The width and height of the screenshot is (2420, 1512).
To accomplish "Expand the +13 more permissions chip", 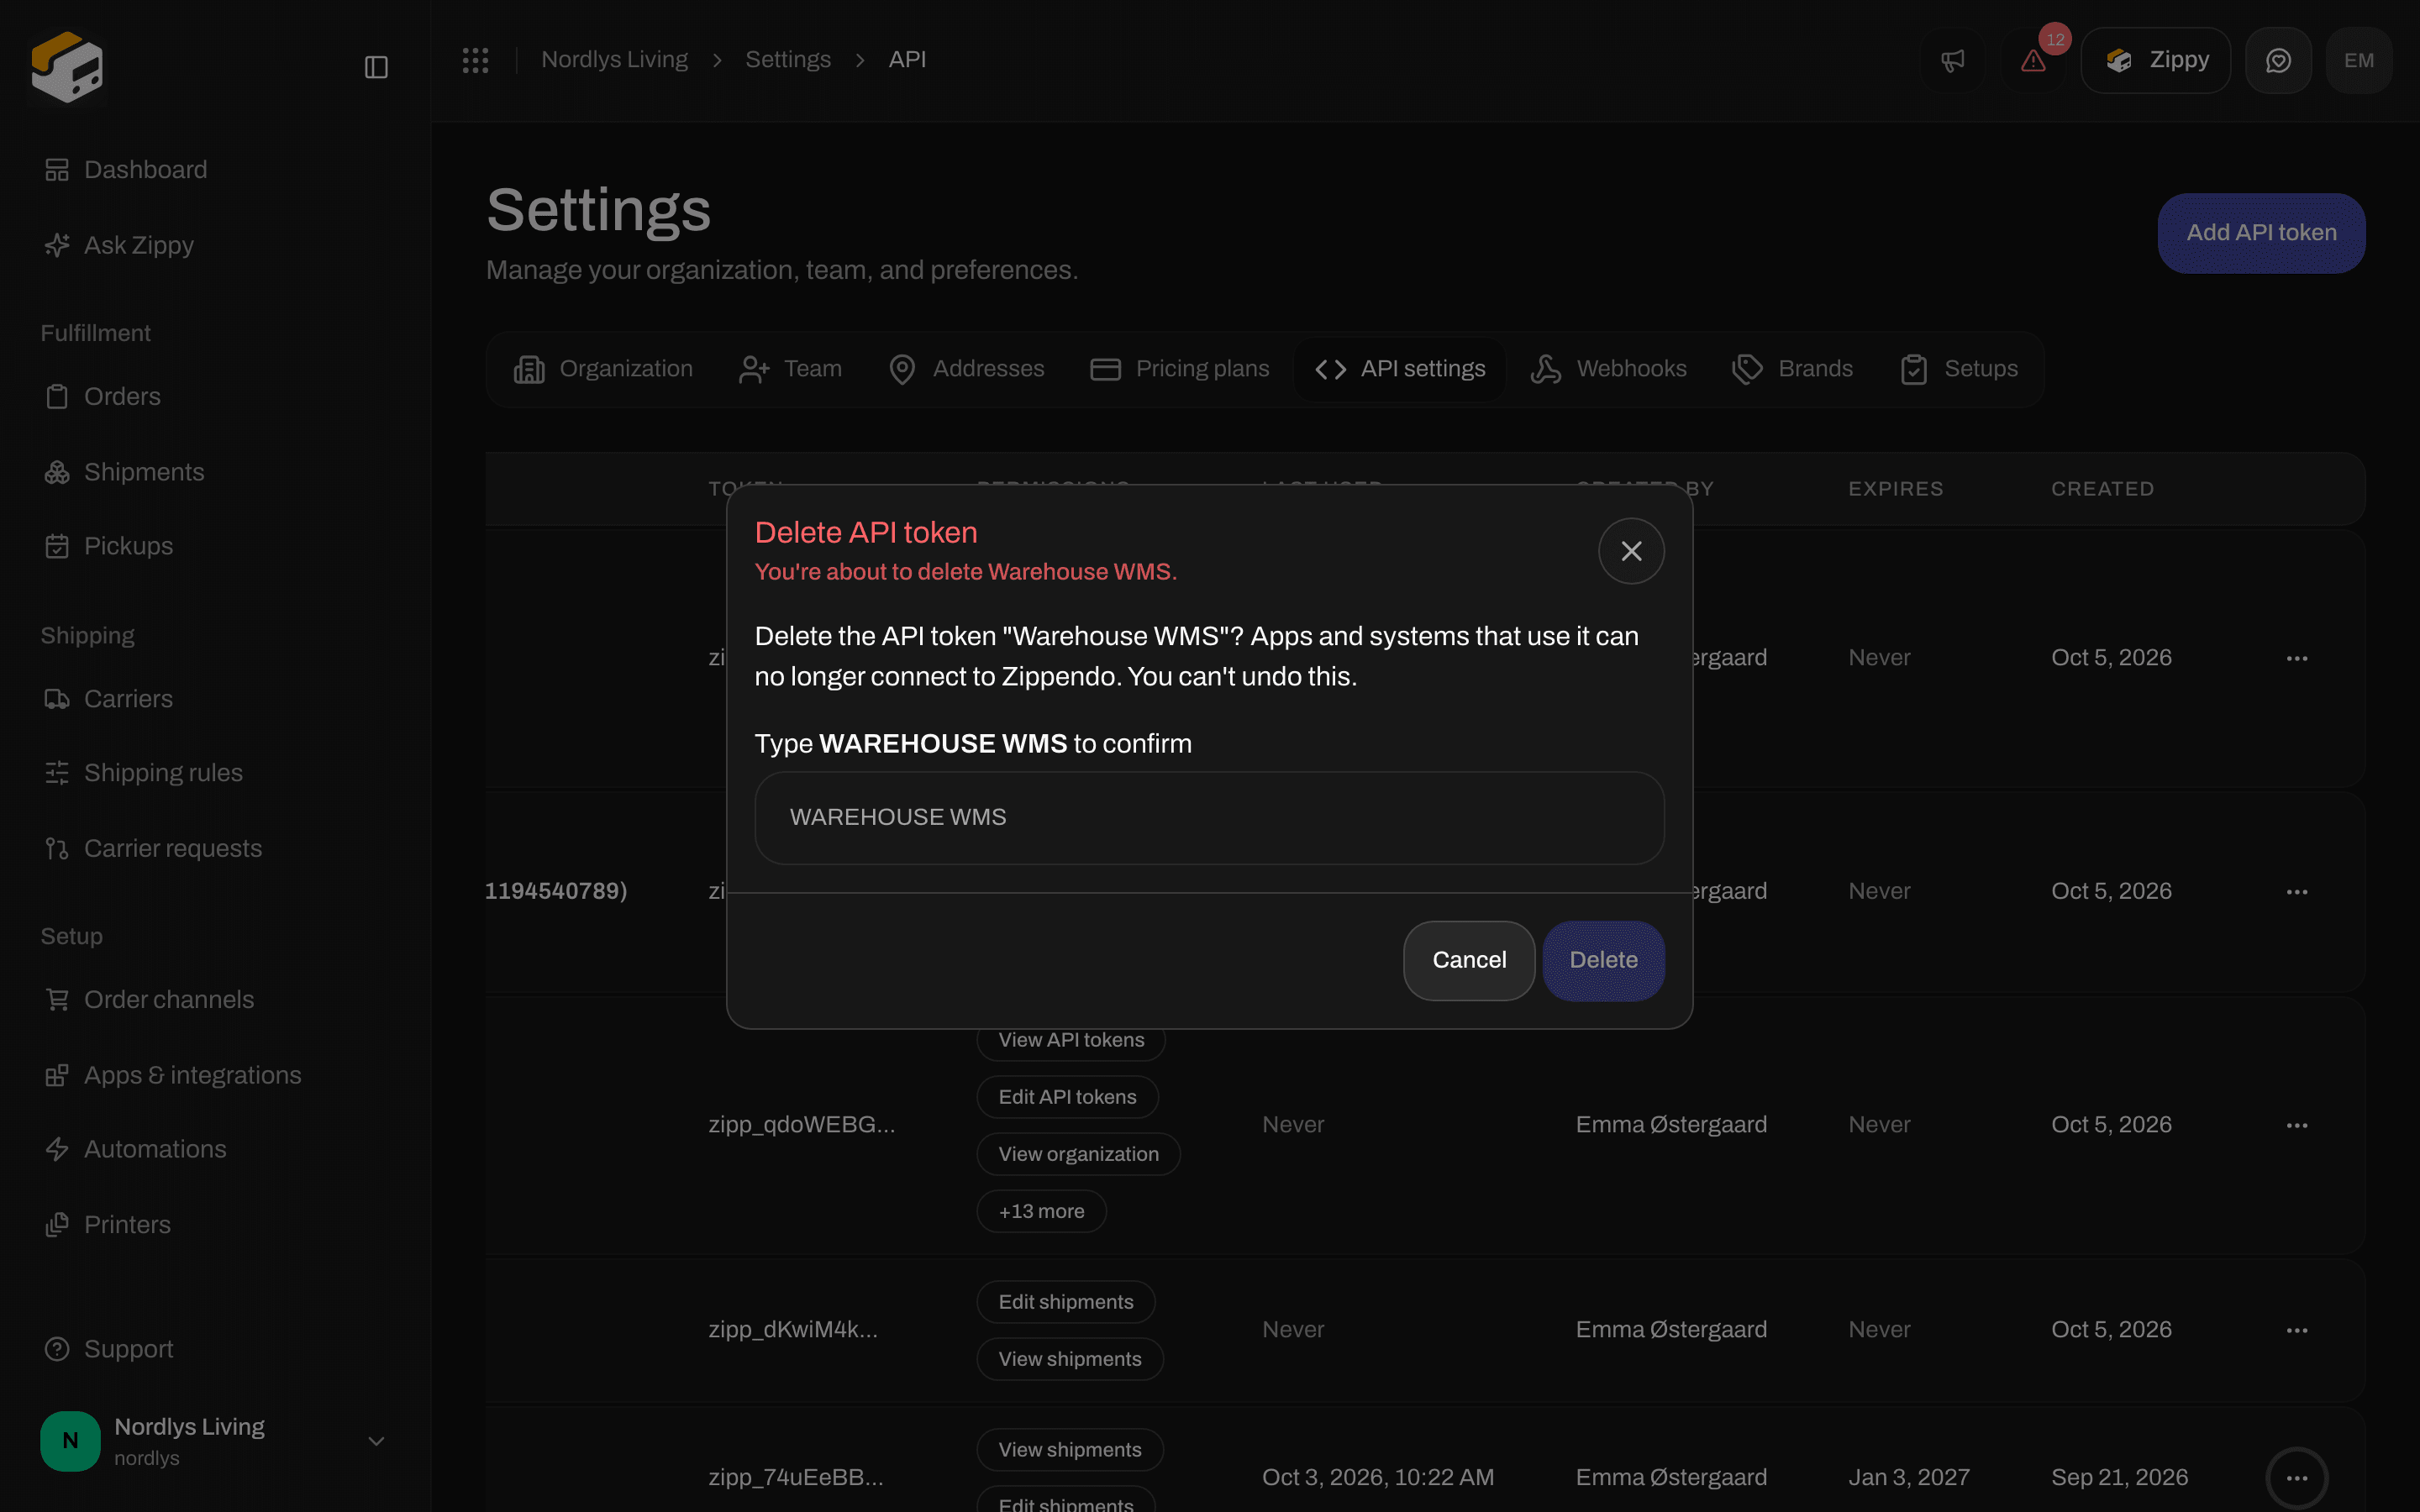I will pos(1041,1211).
